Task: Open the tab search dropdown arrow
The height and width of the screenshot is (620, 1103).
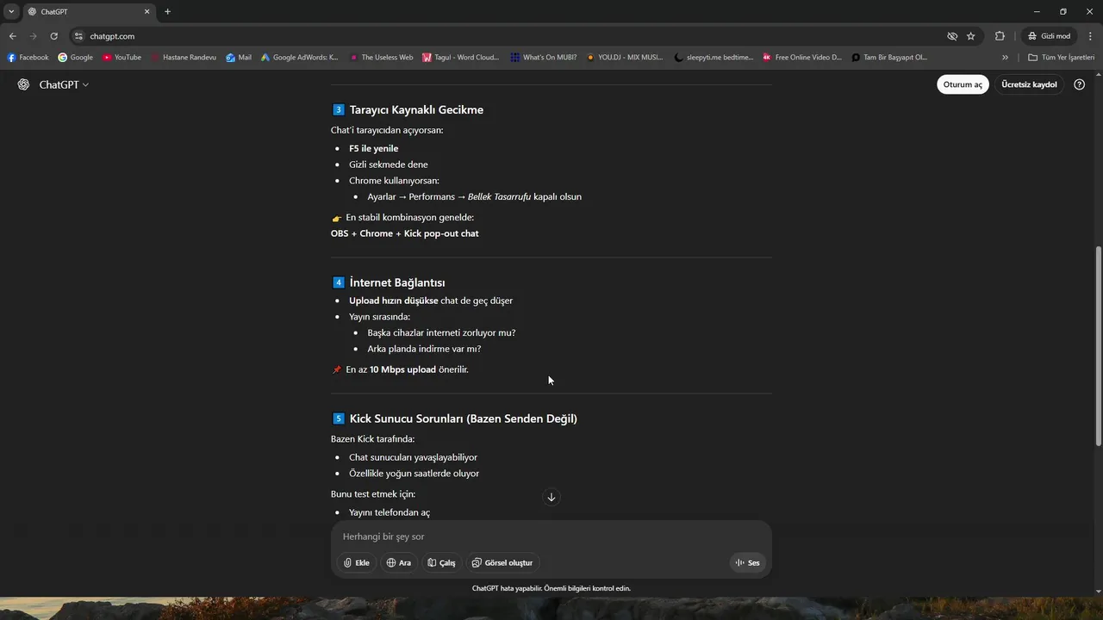Action: tap(11, 11)
